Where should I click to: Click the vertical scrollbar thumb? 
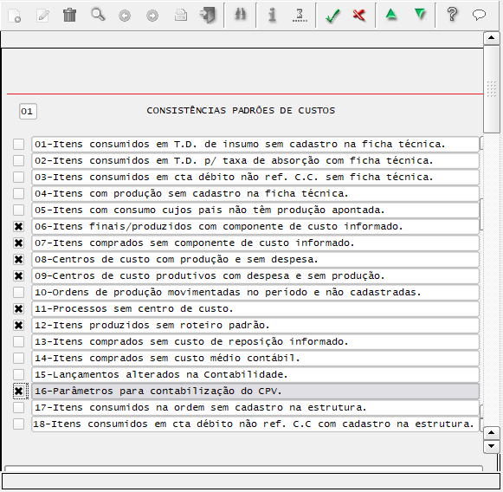491,89
